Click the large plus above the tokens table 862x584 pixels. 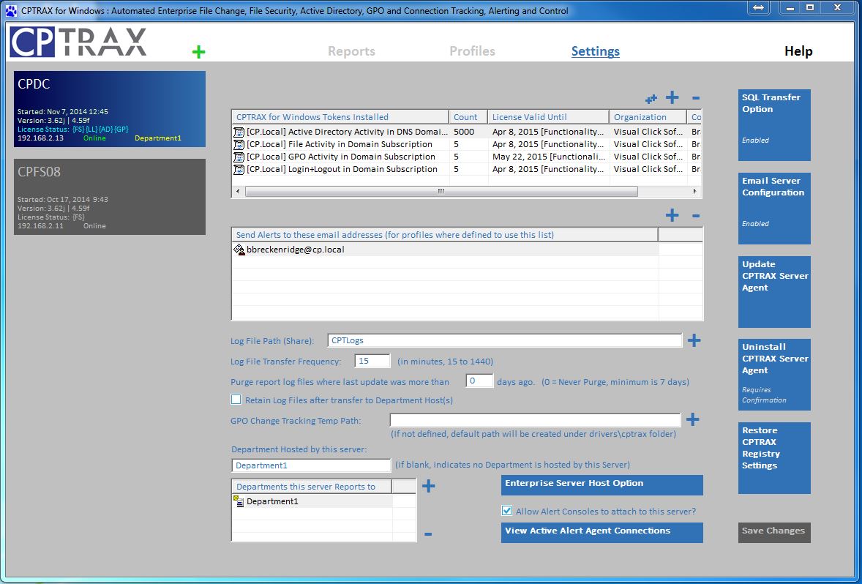click(672, 98)
